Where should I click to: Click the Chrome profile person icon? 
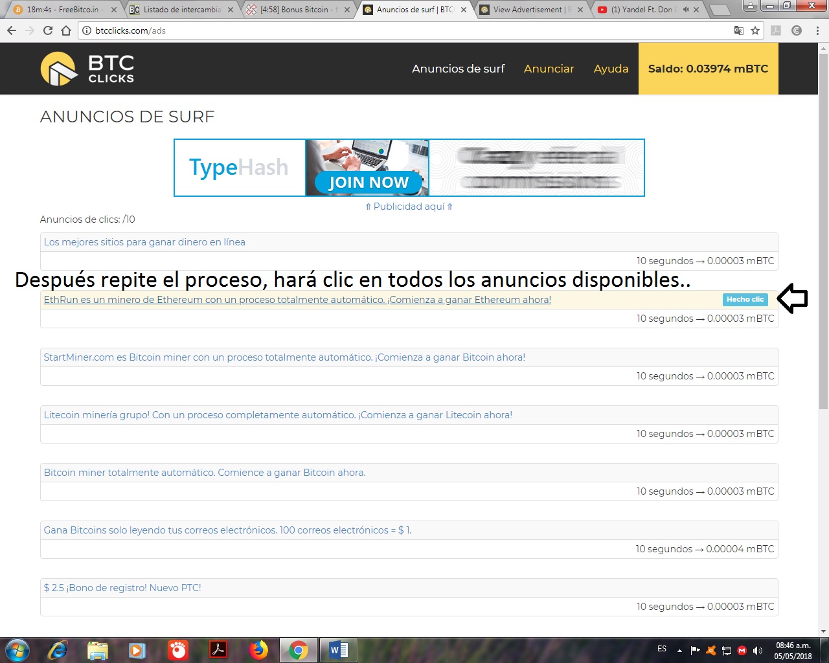[750, 5]
